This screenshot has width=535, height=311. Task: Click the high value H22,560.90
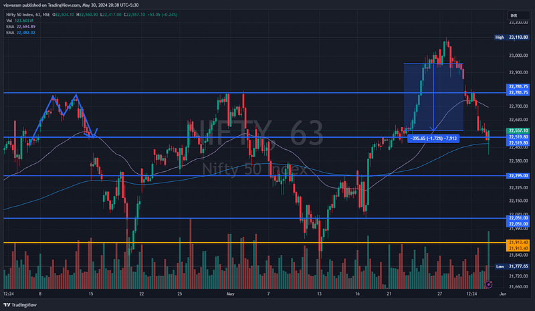(87, 15)
